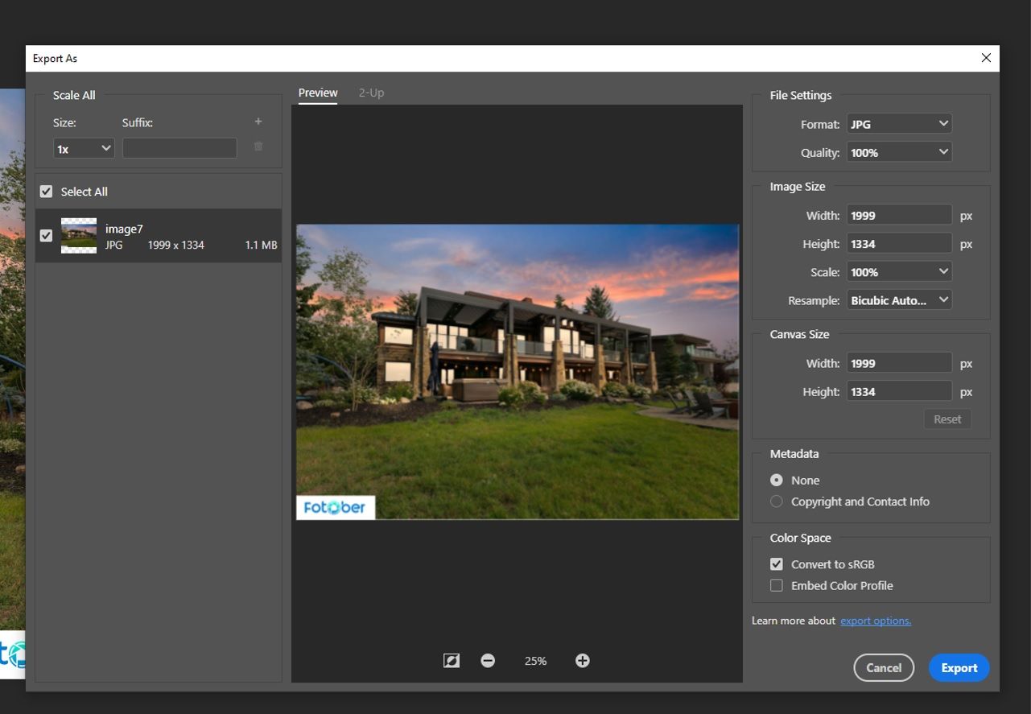Viewport: 1031px width, 714px height.
Task: Zoom out preview with minus icon
Action: pos(488,661)
